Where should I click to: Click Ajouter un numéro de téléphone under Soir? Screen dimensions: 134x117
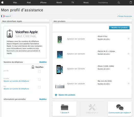16,89
